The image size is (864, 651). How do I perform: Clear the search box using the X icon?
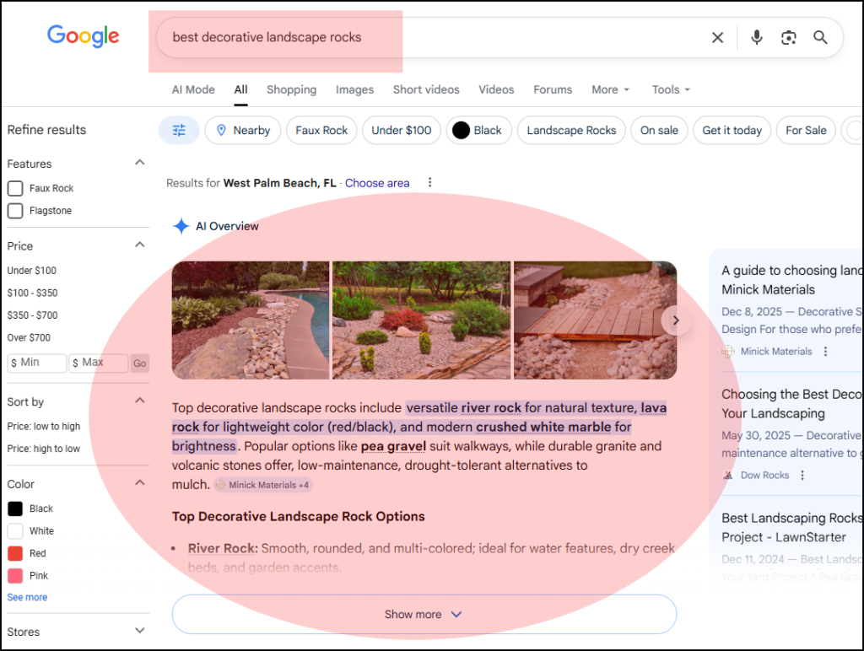717,37
